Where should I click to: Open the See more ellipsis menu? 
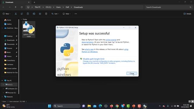[x=76, y=14]
